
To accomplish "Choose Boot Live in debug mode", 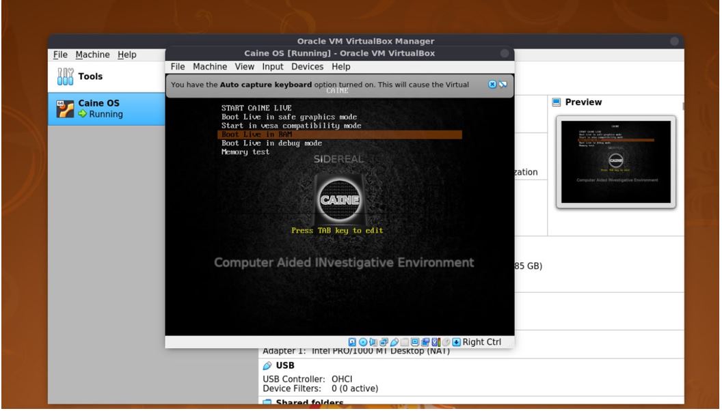I will pyautogui.click(x=271, y=143).
